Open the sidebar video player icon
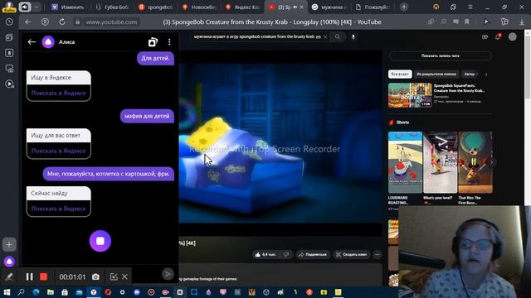This screenshot has height=298, width=531. pos(9,84)
